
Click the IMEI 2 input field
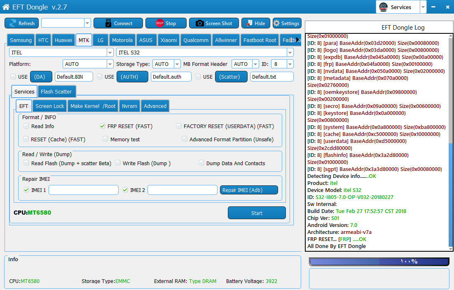tap(183, 190)
